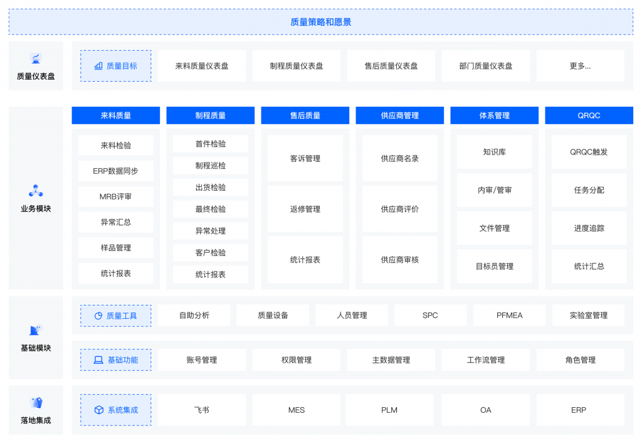Click the 基础模块 icon
The width and height of the screenshot is (642, 443).
[x=36, y=330]
